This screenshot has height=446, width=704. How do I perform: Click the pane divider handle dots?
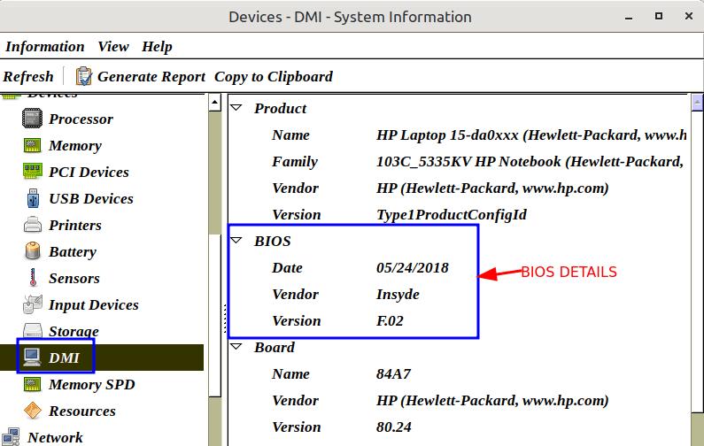[x=225, y=318]
